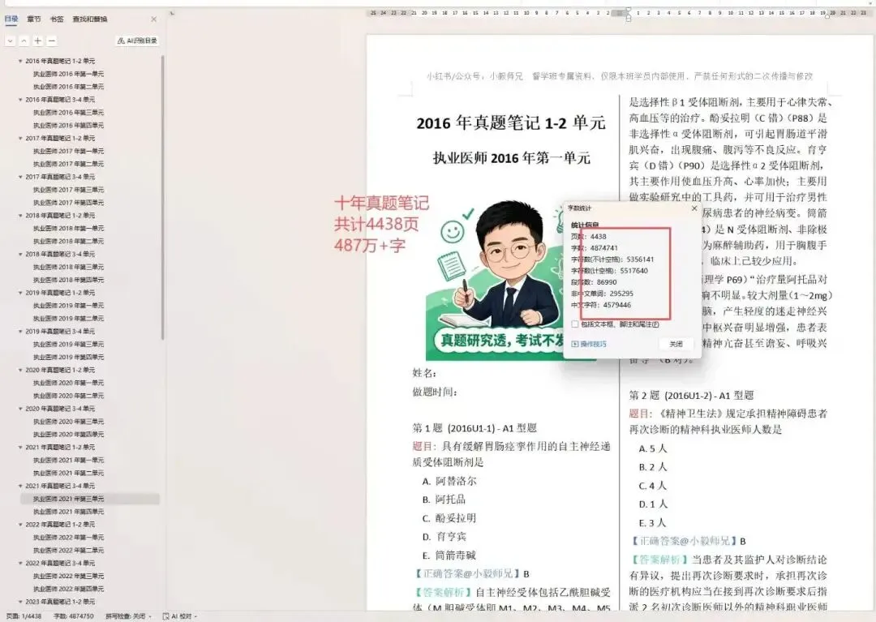Collapse the 2016 年真题笔记 1-2 单元 node
This screenshot has height=622, width=876.
pyautogui.click(x=20, y=61)
